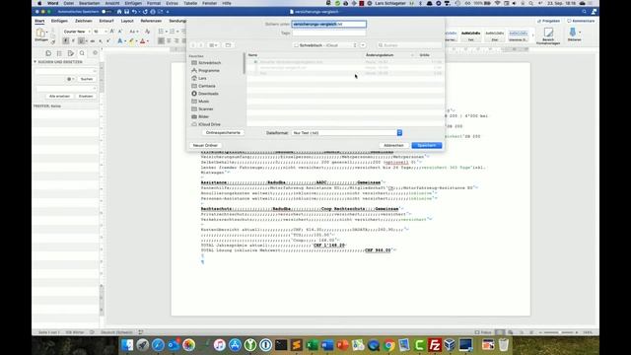The image size is (631, 355).
Task: Click the magnifier search tab icon in sidebar
Action: pos(82,53)
